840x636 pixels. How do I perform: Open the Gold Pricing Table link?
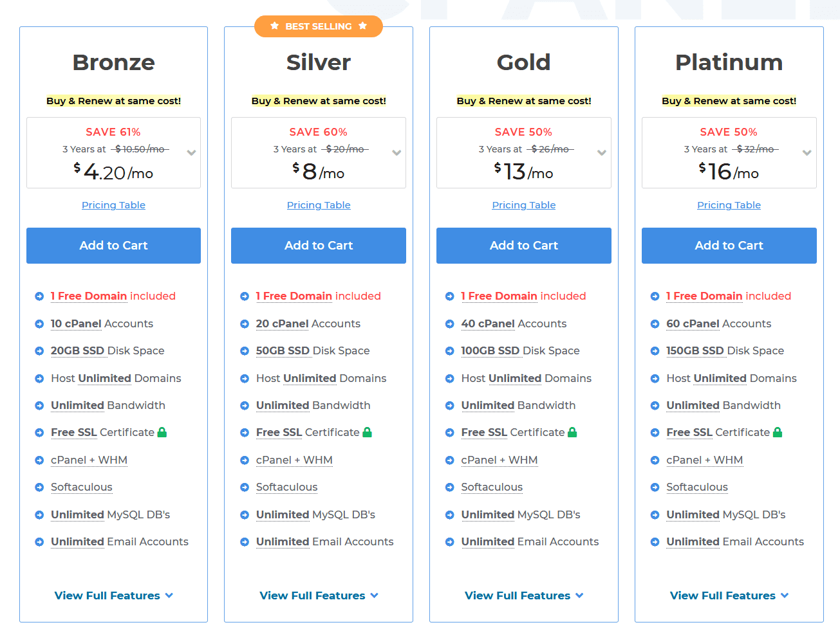click(x=524, y=205)
